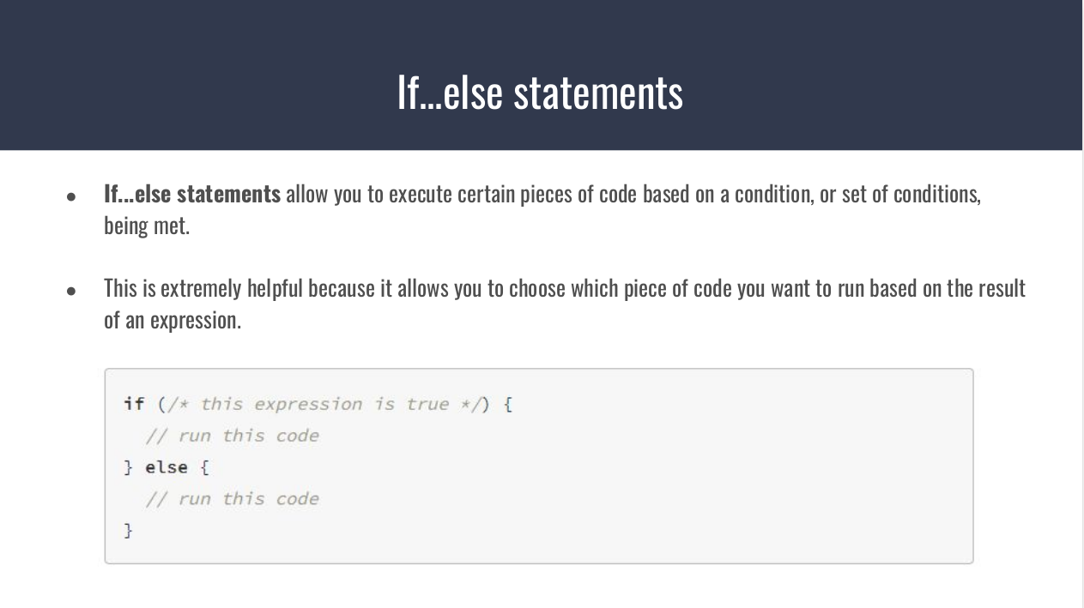Click "This is" starting the second bullet
Image resolution: width=1084 pixels, height=608 pixels.
pyautogui.click(x=130, y=288)
